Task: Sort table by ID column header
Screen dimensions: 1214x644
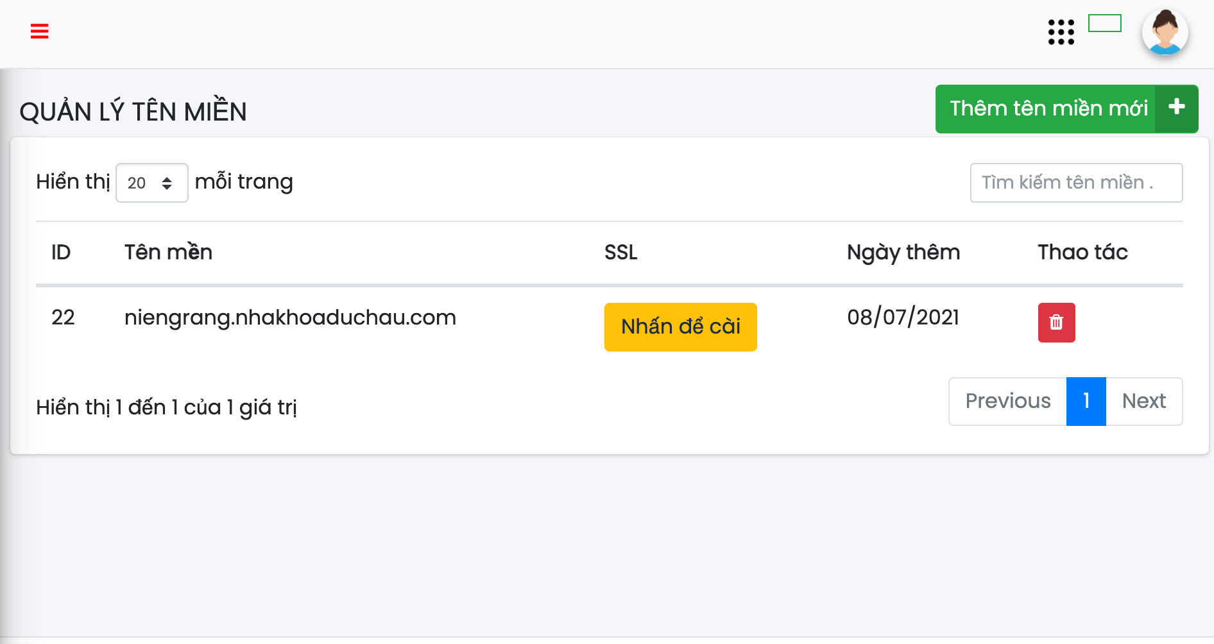Action: 61,252
